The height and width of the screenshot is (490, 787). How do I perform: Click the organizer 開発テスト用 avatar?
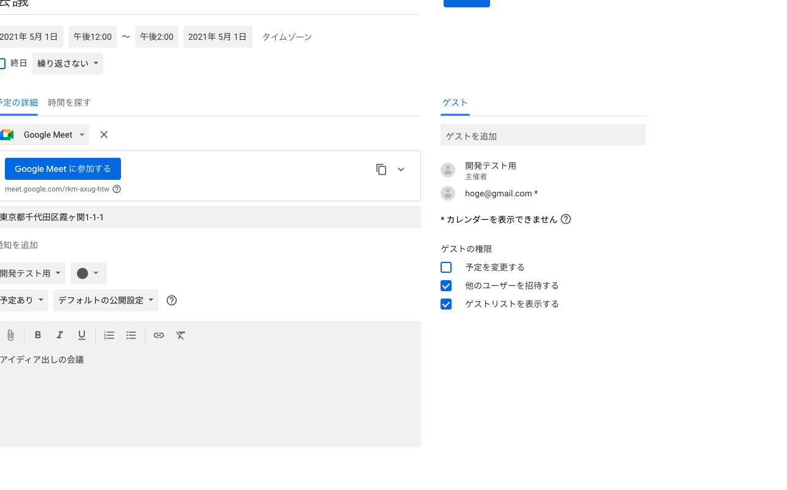(448, 170)
